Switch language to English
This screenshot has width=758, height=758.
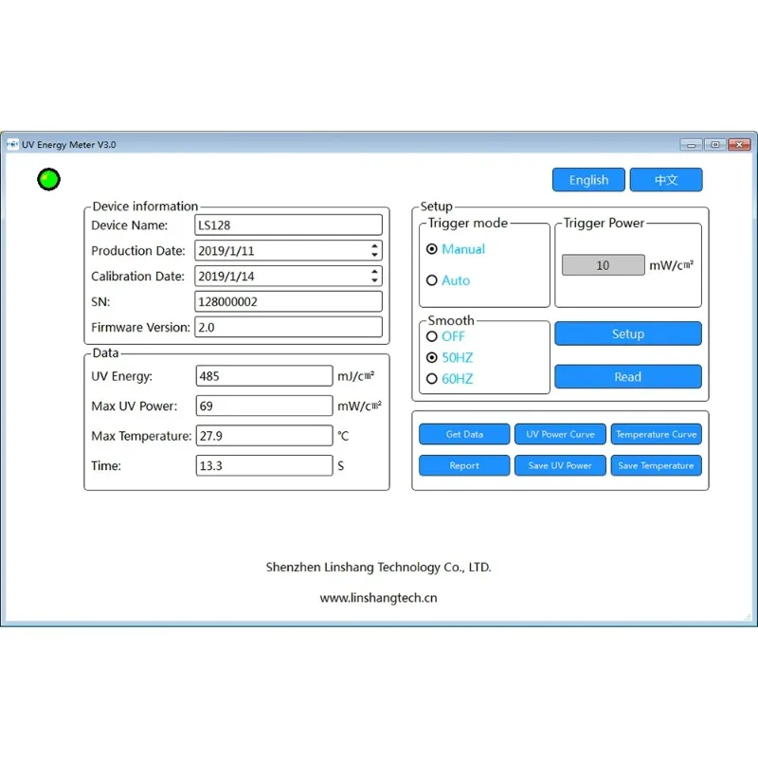[588, 180]
